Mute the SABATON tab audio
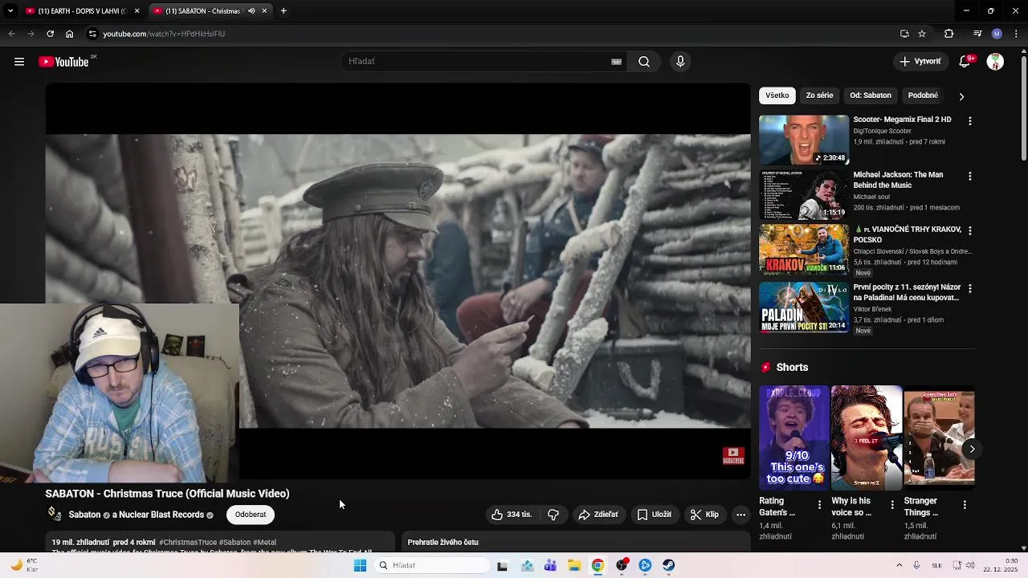Image resolution: width=1028 pixels, height=578 pixels. [x=251, y=11]
